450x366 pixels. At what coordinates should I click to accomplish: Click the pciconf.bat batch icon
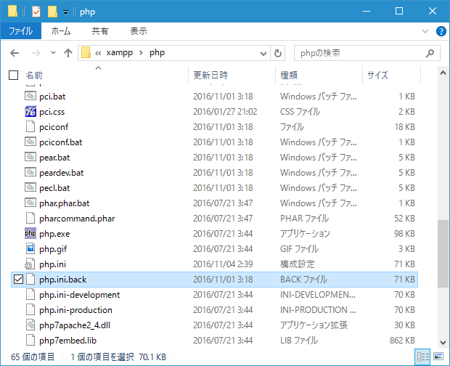(30, 142)
